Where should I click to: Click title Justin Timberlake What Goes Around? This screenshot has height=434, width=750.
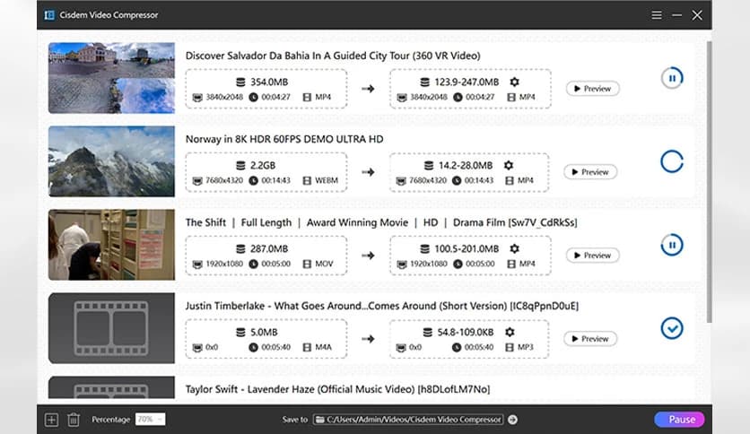382,306
